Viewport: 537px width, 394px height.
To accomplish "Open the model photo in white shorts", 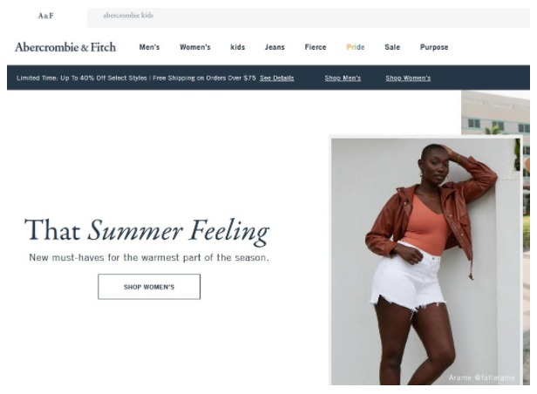I will click(425, 261).
